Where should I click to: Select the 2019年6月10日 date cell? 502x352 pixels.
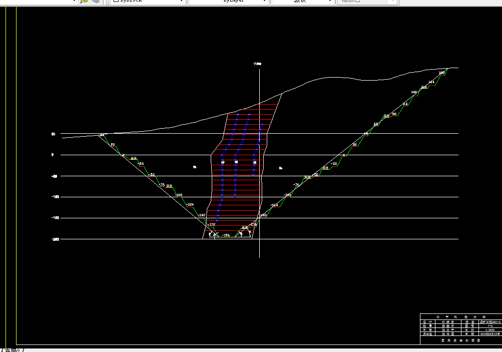click(x=490, y=334)
